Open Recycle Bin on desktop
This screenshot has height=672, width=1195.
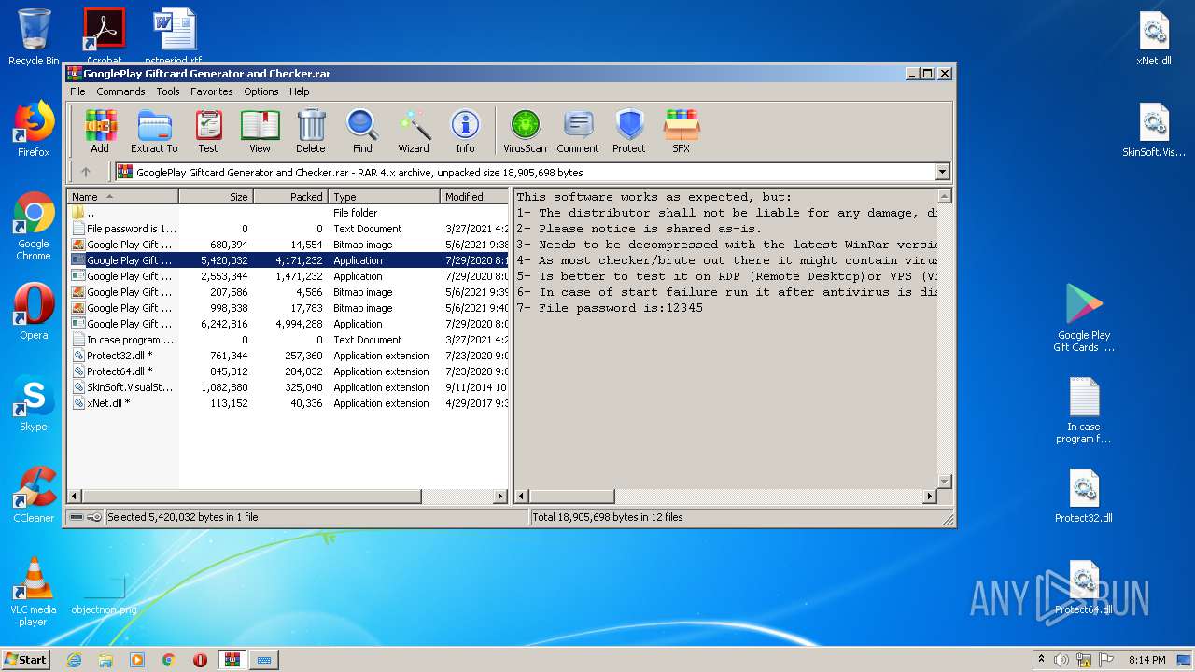(x=34, y=37)
